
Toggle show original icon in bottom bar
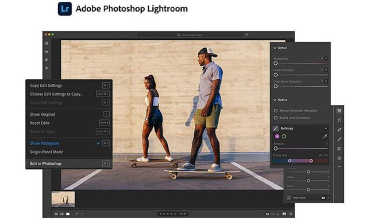click(x=284, y=214)
